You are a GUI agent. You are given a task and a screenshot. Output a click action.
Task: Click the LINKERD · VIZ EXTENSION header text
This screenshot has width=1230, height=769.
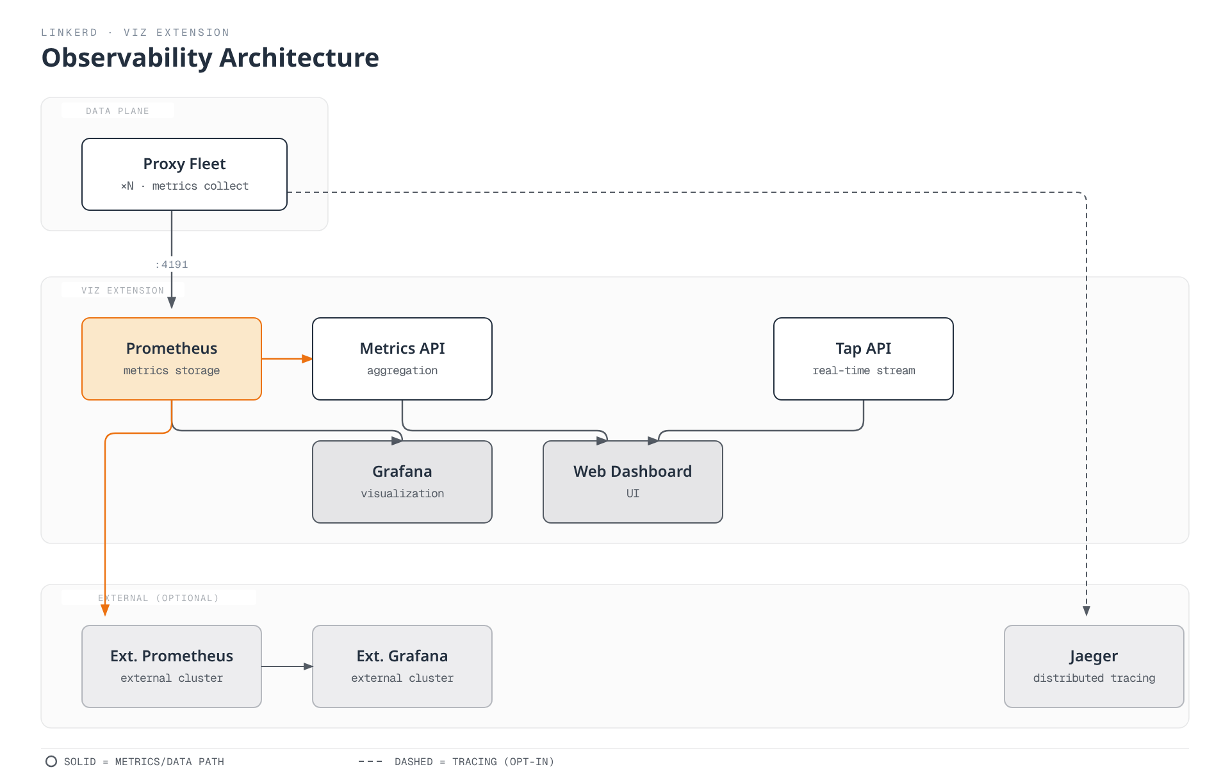point(135,33)
